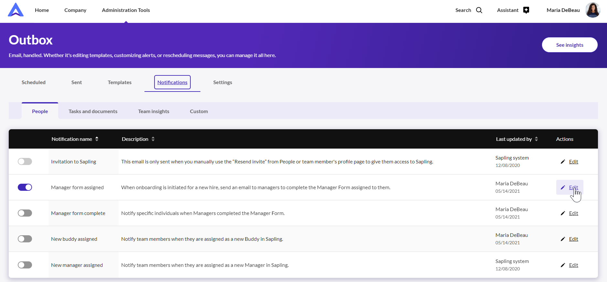Click description 'Notify specific individuals when Managers completed'
Screen dimensions: 607x282
[203, 213]
